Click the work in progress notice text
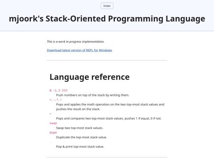Image resolution: width=214 pixels, height=160 pixels. (75, 41)
